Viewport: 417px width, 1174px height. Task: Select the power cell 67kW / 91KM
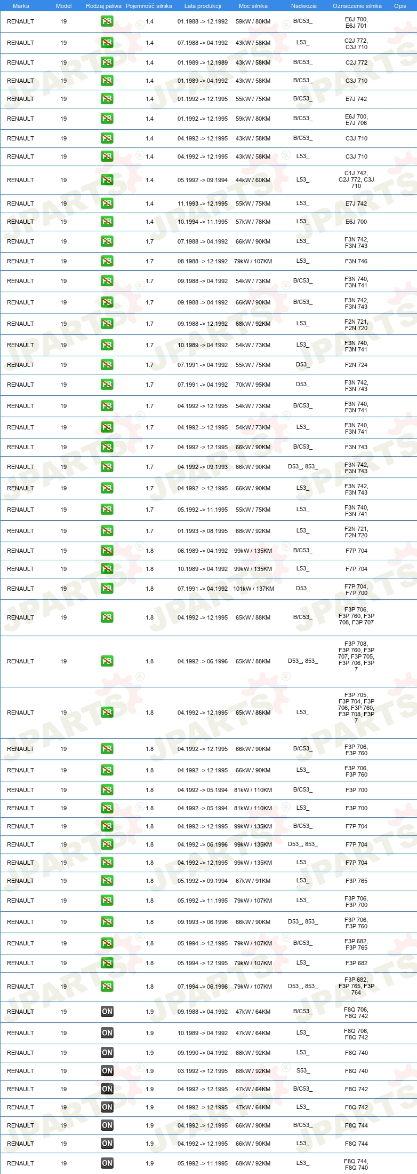coord(253,881)
